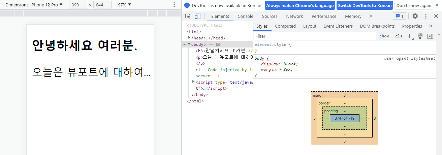Switch to the Console tab
This screenshot has width=442, height=155.
(245, 16)
